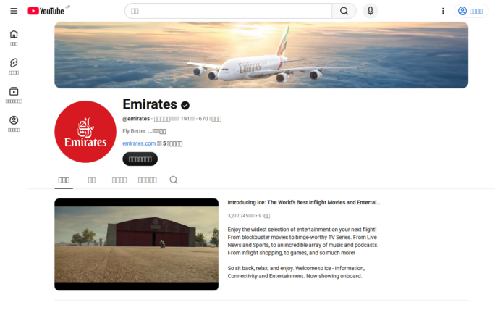Open the emirates.com link
495x310 pixels.
pos(139,143)
